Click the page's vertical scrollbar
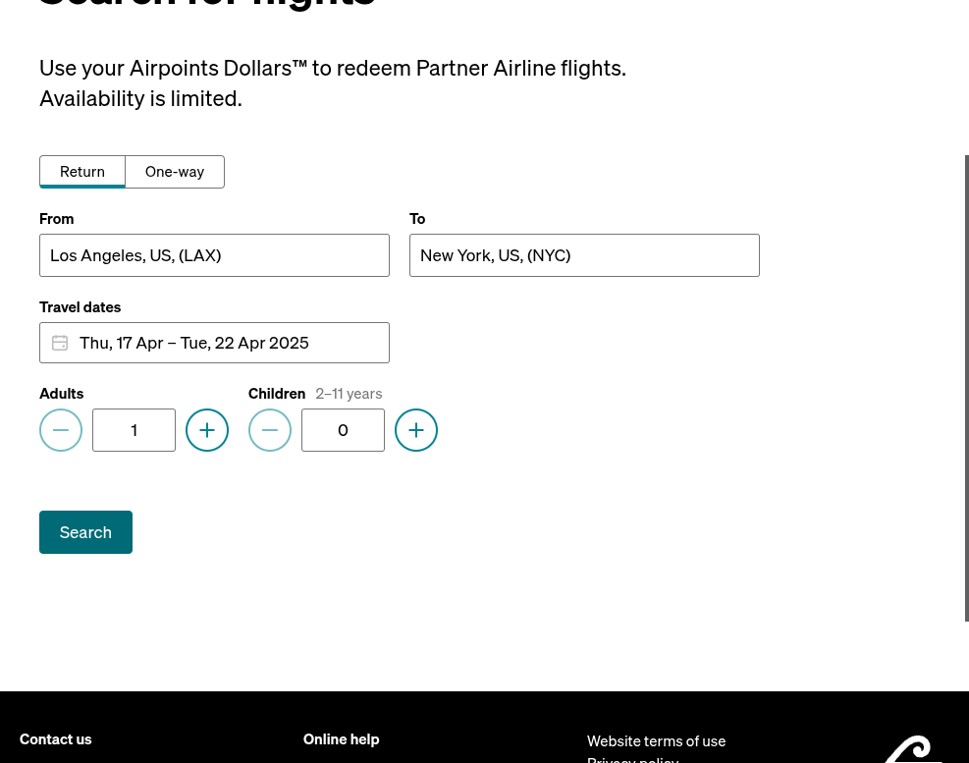This screenshot has width=969, height=763. [966, 388]
